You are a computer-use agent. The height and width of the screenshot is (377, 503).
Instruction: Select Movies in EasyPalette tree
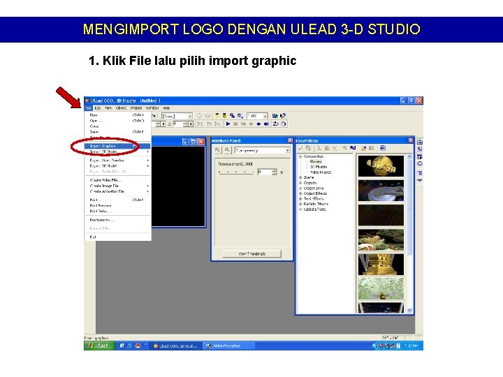click(x=316, y=161)
